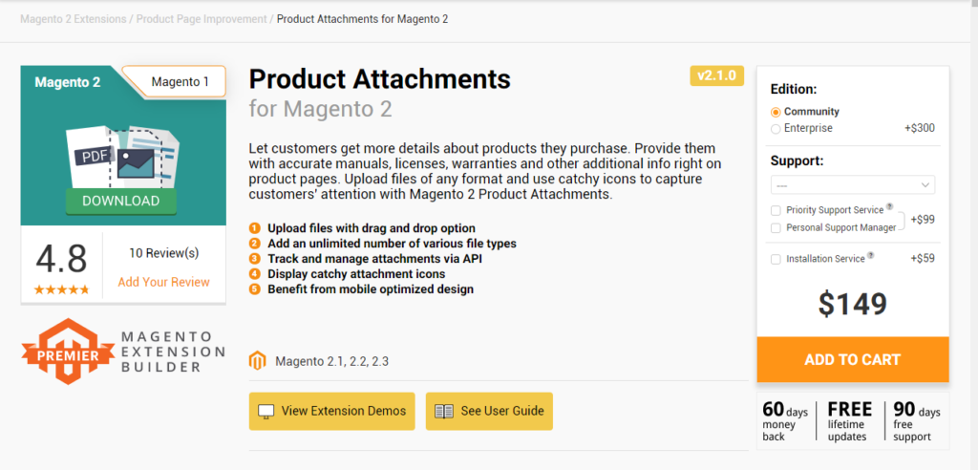
Task: Tick the Personal Support Manager checkbox
Action: [x=776, y=227]
